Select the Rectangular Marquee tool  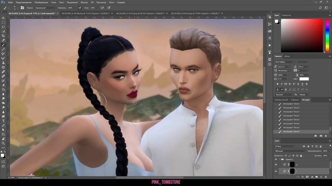[3, 23]
